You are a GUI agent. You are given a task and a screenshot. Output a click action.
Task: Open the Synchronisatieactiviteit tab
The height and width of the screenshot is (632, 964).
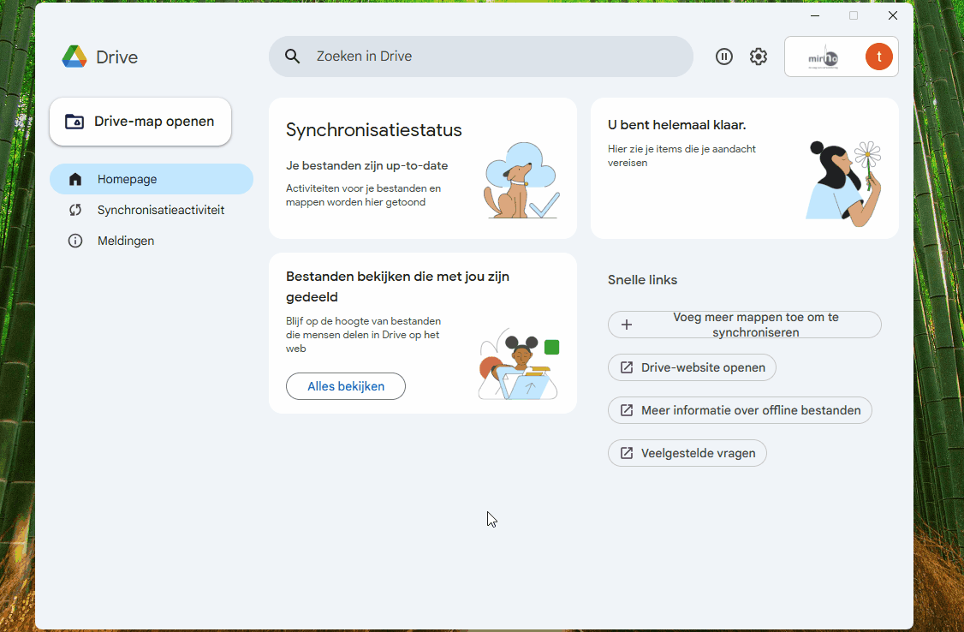160,210
